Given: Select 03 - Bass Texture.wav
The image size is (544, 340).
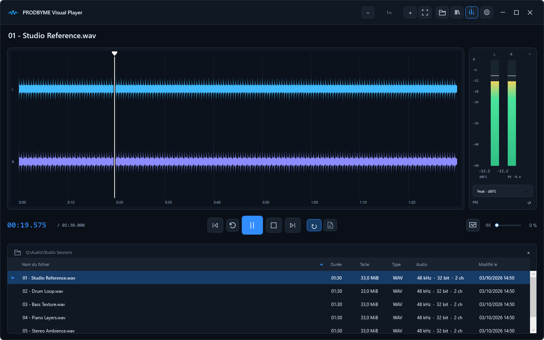Looking at the screenshot, I should 269,304.
